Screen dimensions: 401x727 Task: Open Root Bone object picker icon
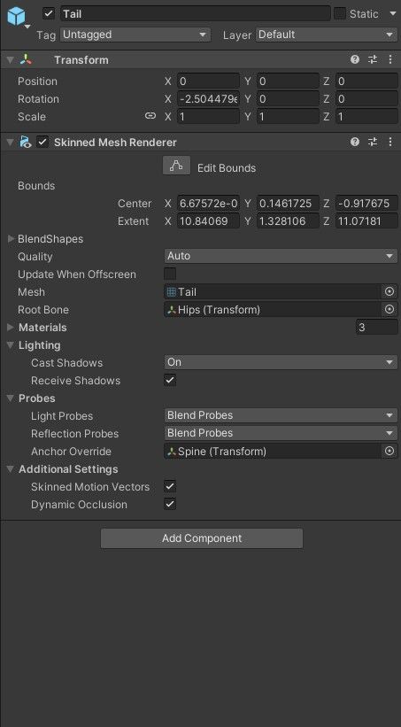[x=389, y=309]
